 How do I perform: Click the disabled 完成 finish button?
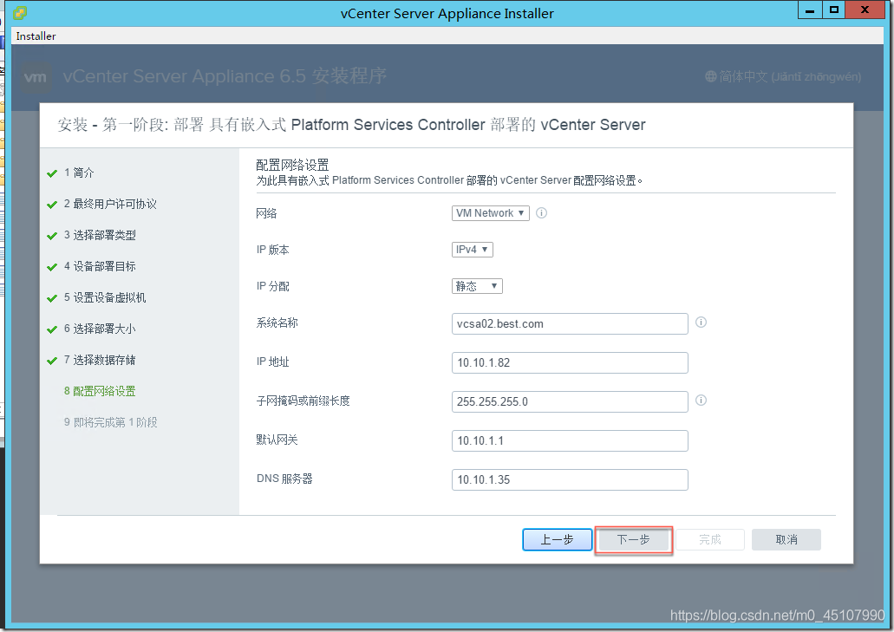point(710,540)
